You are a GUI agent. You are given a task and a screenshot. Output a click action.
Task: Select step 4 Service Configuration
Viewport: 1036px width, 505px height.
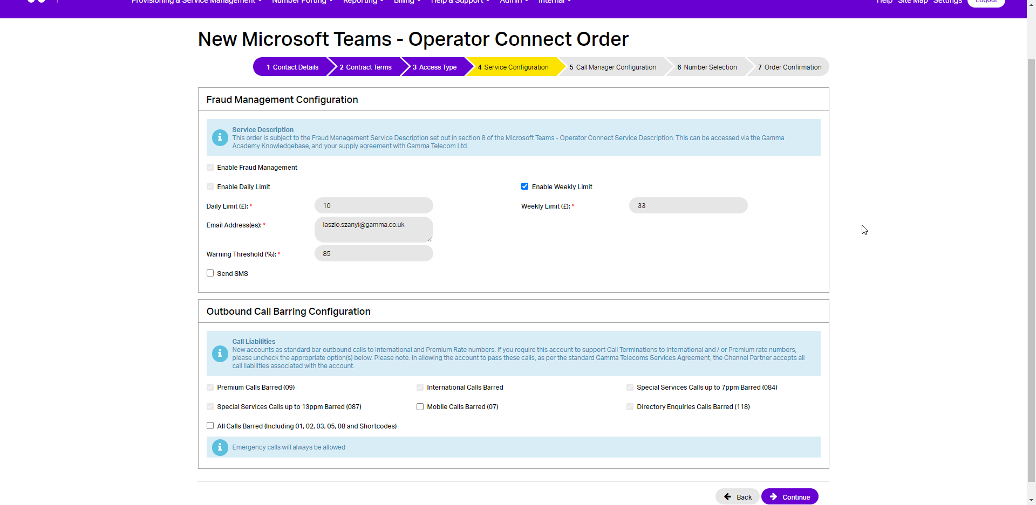[513, 67]
